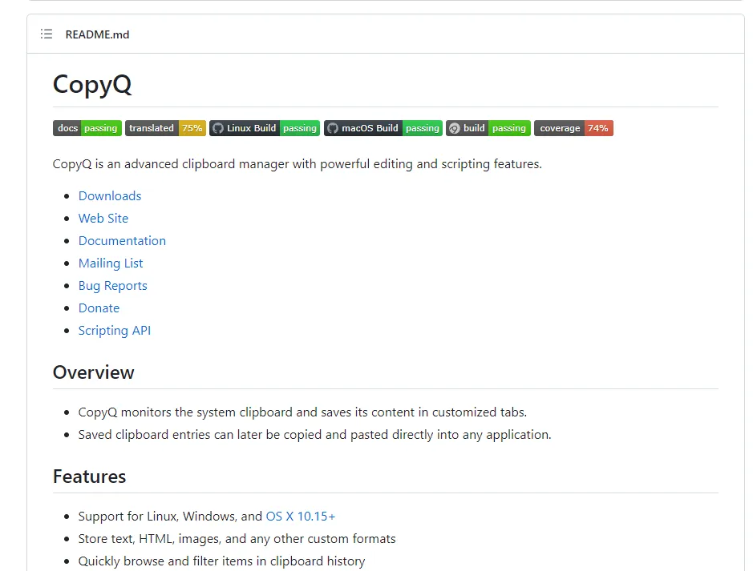The height and width of the screenshot is (571, 753).
Task: Click the Features section heading
Action: pos(89,477)
